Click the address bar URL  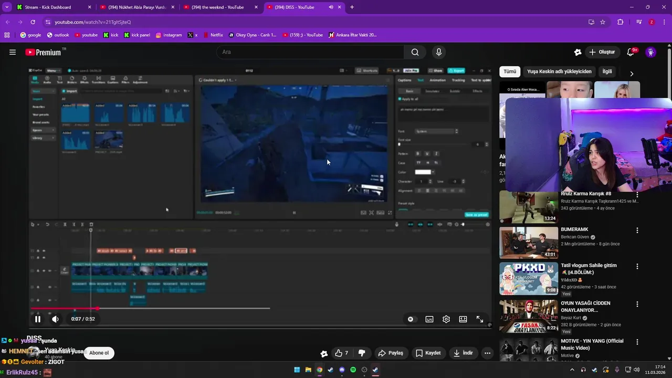tap(92, 22)
